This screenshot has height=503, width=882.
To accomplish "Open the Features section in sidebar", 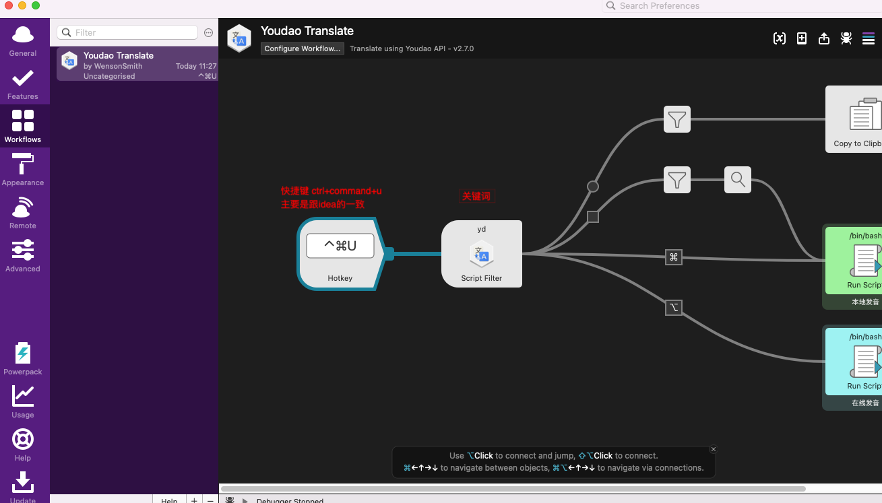I will pyautogui.click(x=23, y=83).
